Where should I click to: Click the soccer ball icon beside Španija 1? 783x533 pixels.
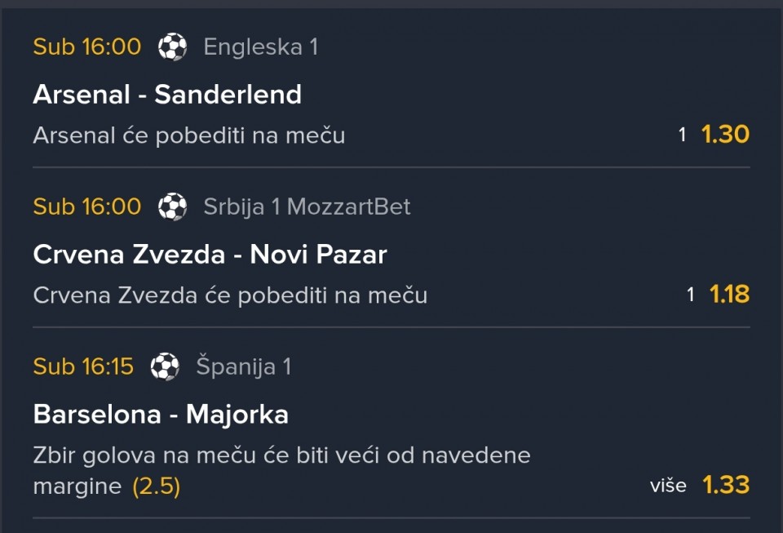pos(165,366)
